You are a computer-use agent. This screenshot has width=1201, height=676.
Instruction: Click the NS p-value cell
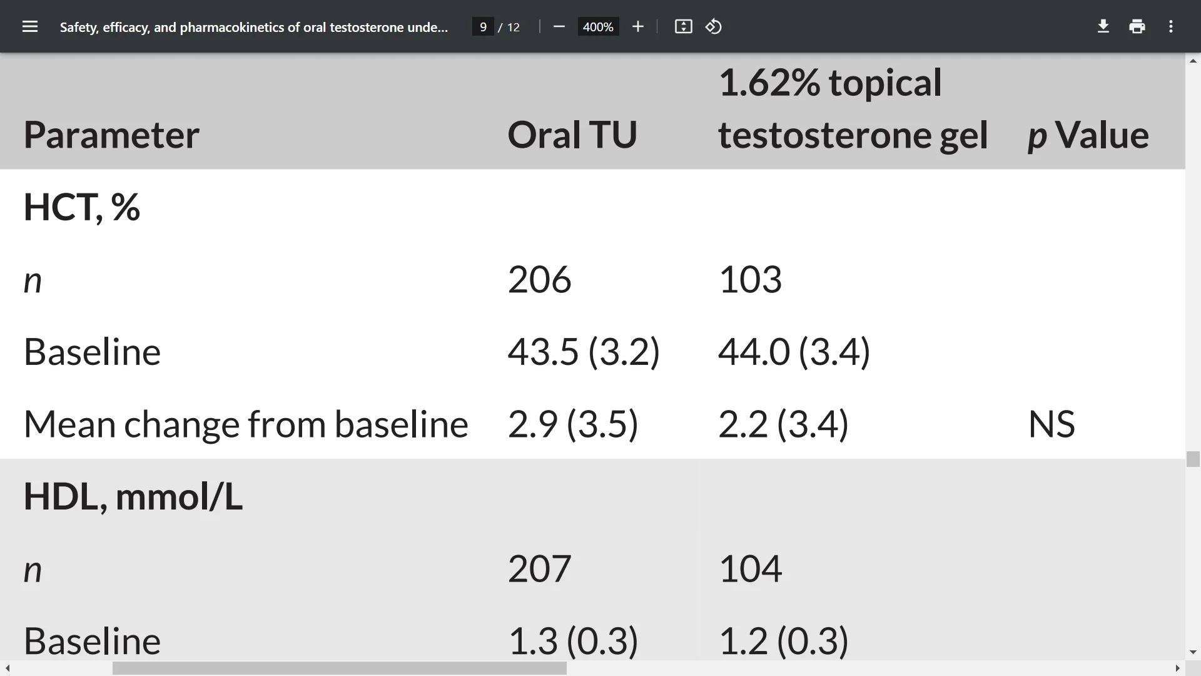tap(1052, 424)
